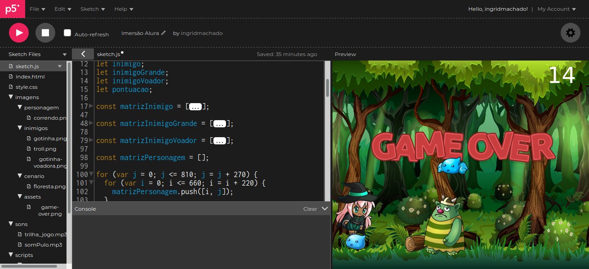Open the File menu
Viewport: 589px width, 269px height.
tap(37, 9)
